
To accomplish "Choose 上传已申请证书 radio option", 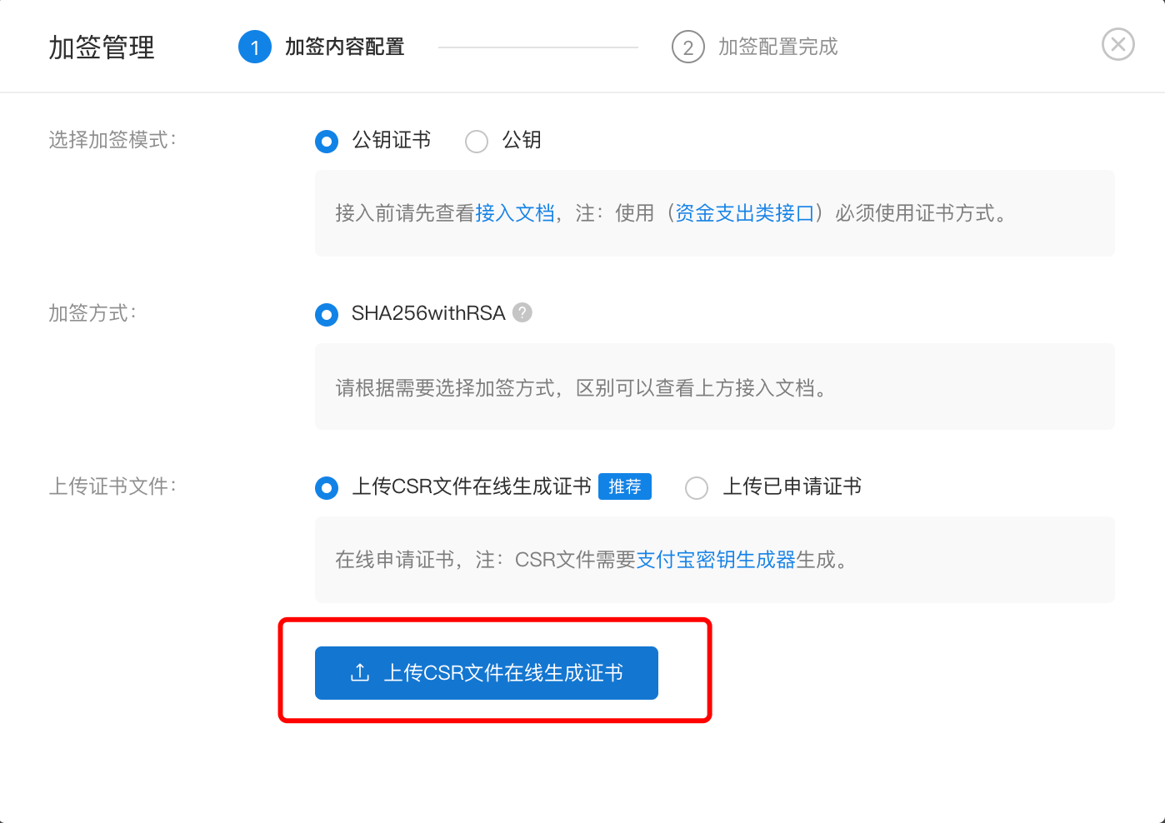I will pyautogui.click(x=697, y=488).
